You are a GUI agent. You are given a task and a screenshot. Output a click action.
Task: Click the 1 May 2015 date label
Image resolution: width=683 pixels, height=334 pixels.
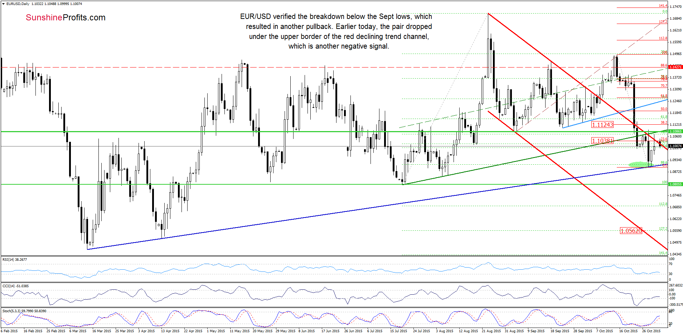(x=215, y=331)
